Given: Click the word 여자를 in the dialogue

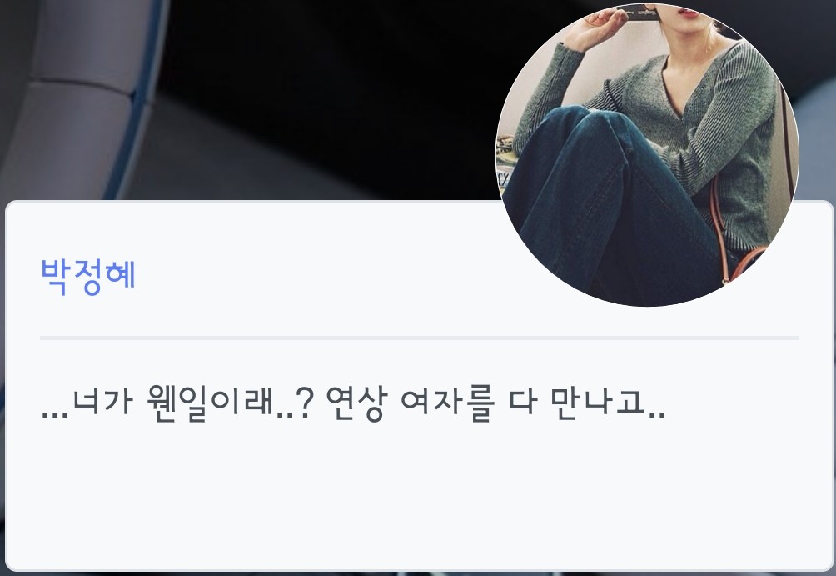Looking at the screenshot, I should point(447,403).
